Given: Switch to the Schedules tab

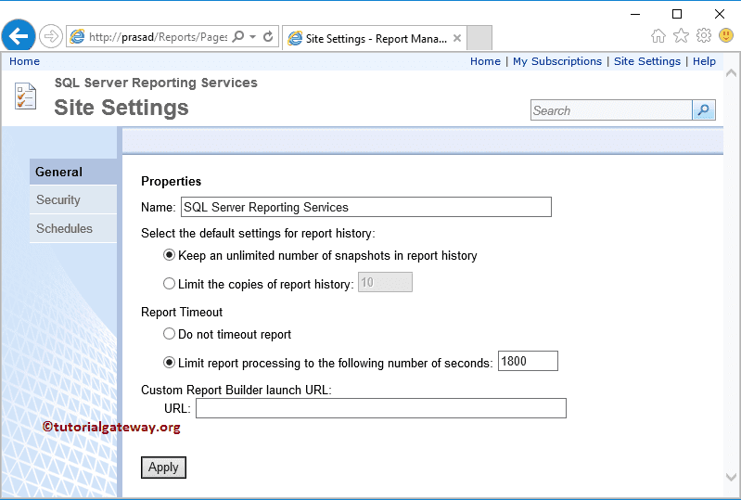Looking at the screenshot, I should tap(73, 229).
